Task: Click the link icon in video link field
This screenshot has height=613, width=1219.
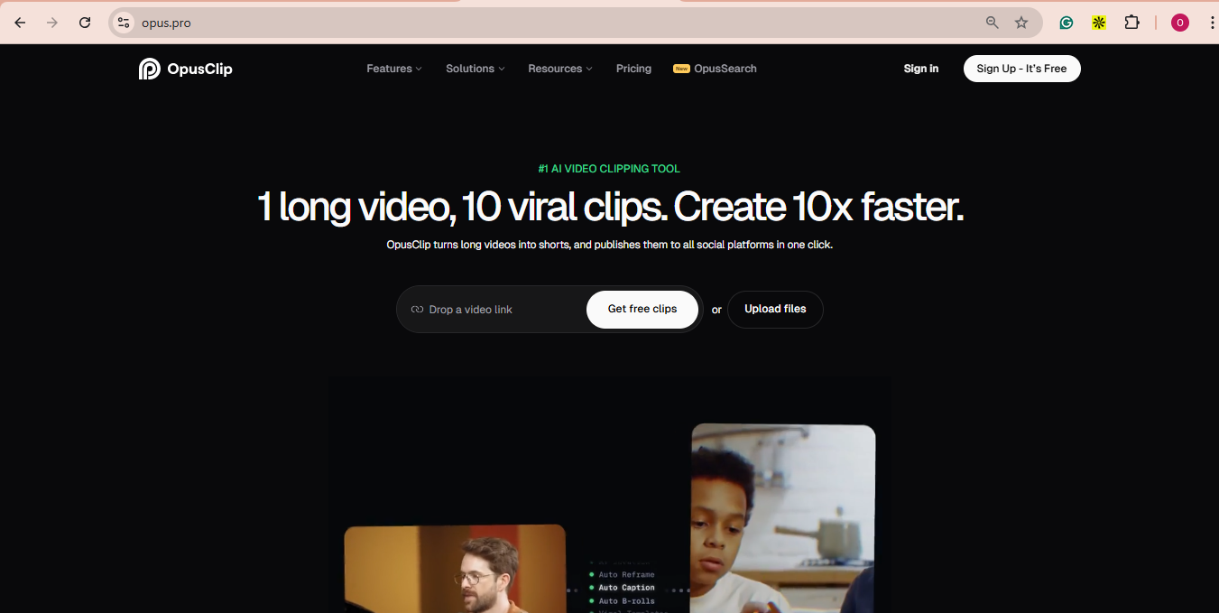Action: click(x=417, y=310)
